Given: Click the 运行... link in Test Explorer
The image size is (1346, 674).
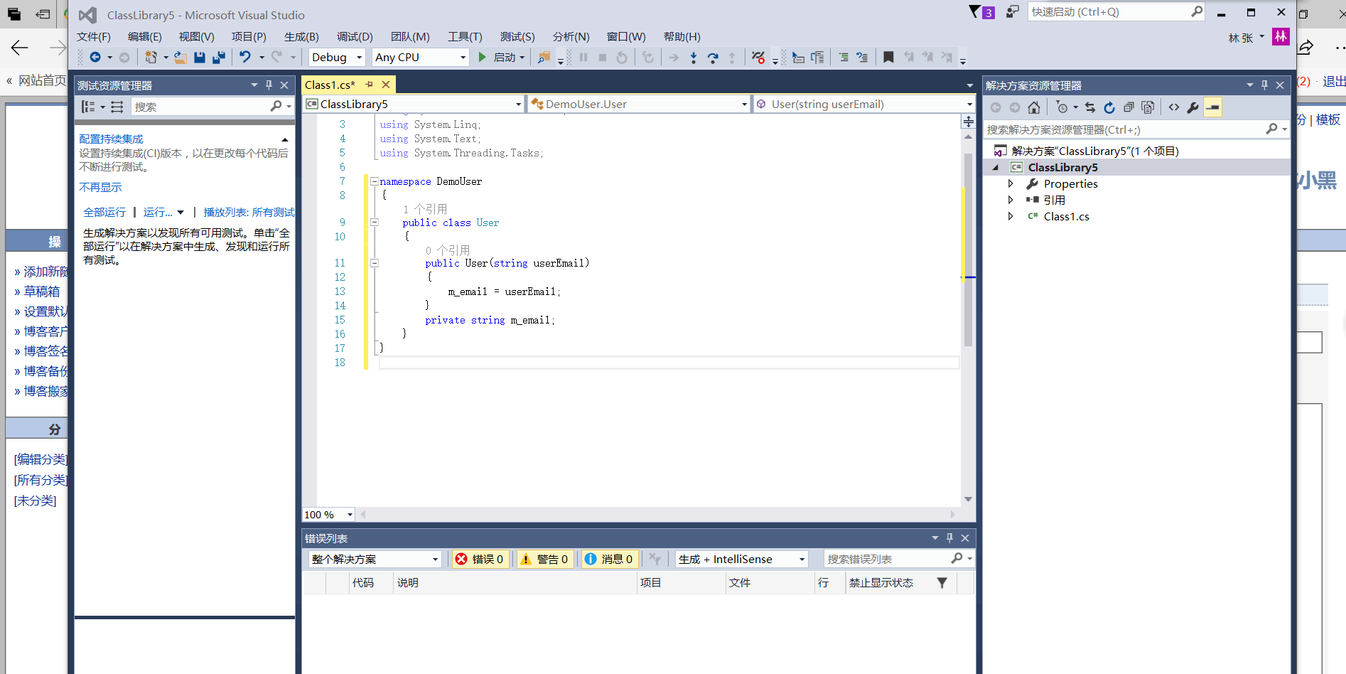Looking at the screenshot, I should (x=158, y=212).
